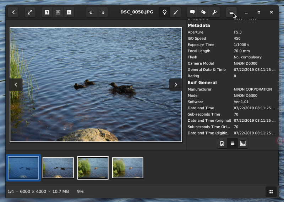Screen dimensions: 284x202
Task: Open the hamburger main menu
Action: 231,12
